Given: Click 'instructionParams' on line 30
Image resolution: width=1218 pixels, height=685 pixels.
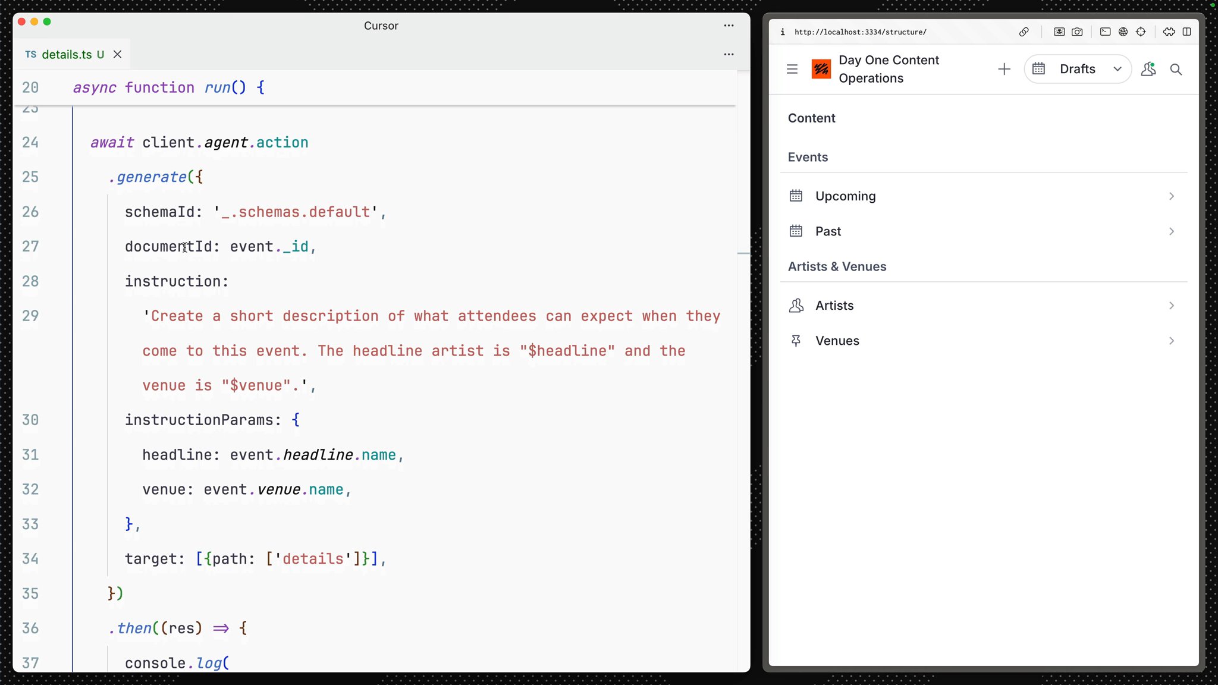Looking at the screenshot, I should [x=199, y=420].
